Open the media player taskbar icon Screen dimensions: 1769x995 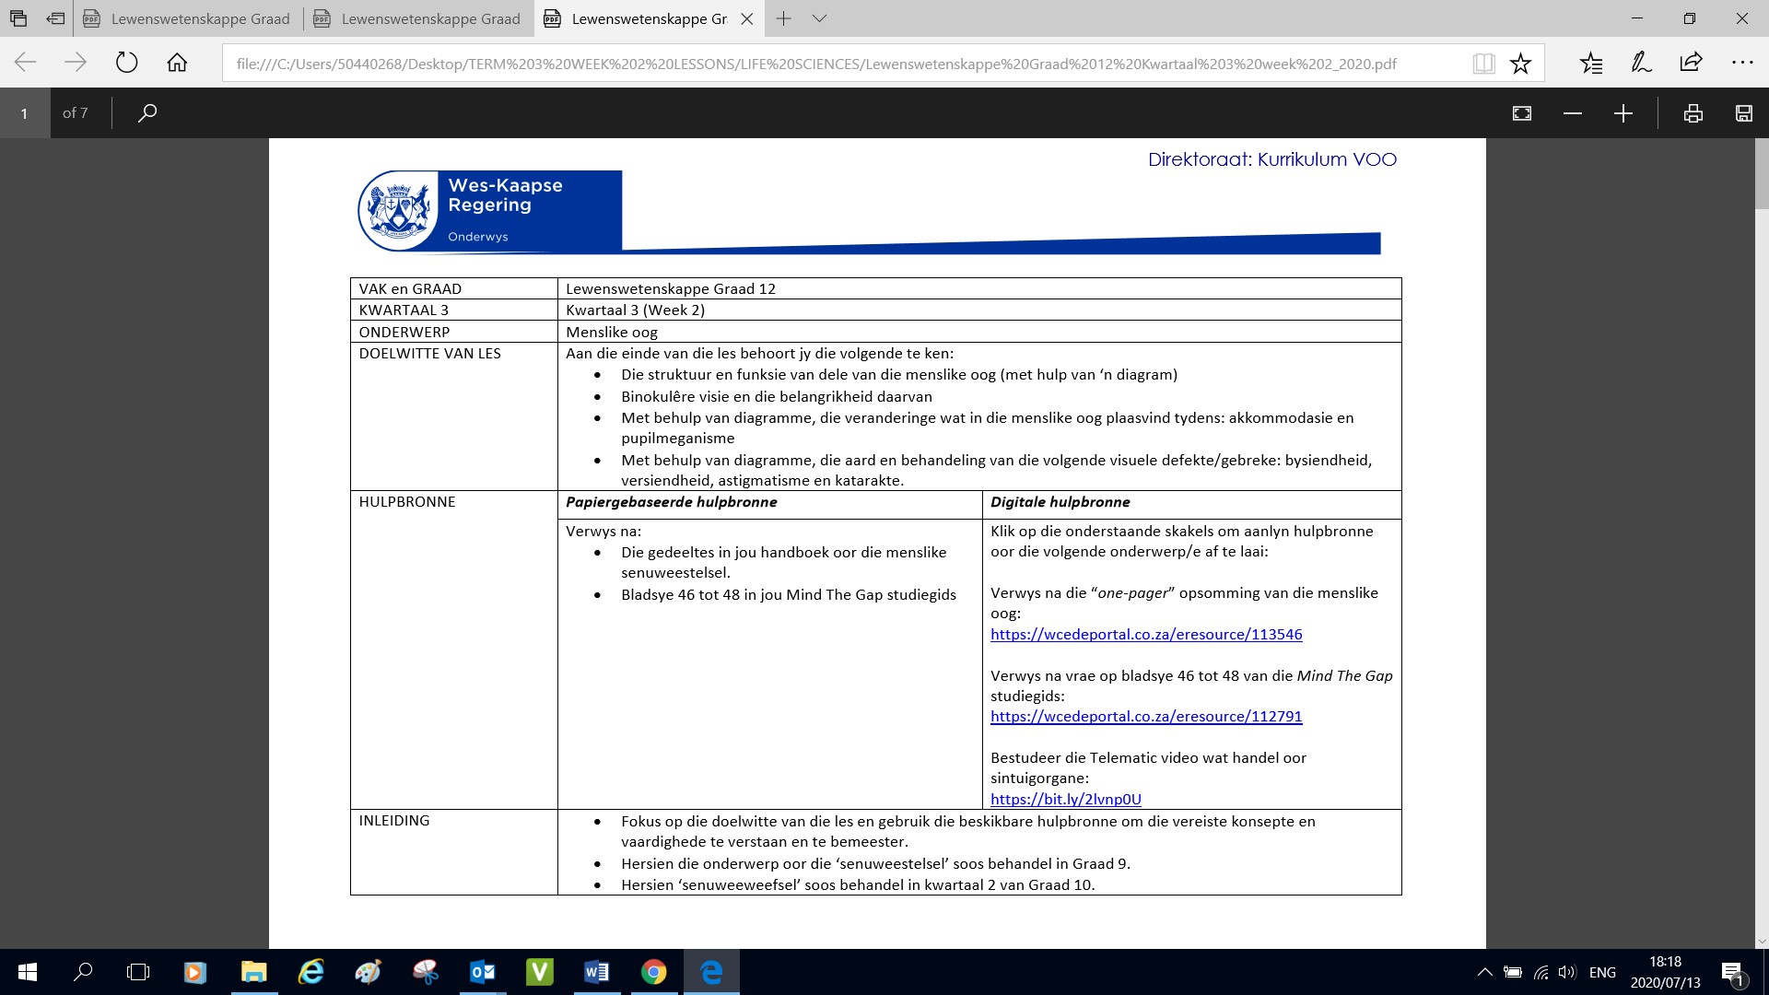(194, 972)
